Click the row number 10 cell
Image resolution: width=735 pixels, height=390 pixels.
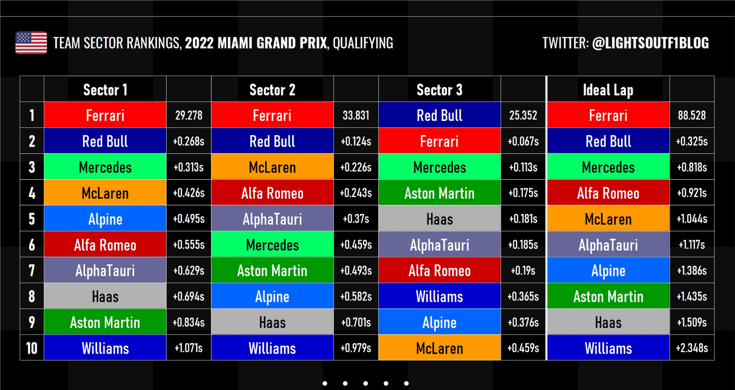tap(32, 348)
